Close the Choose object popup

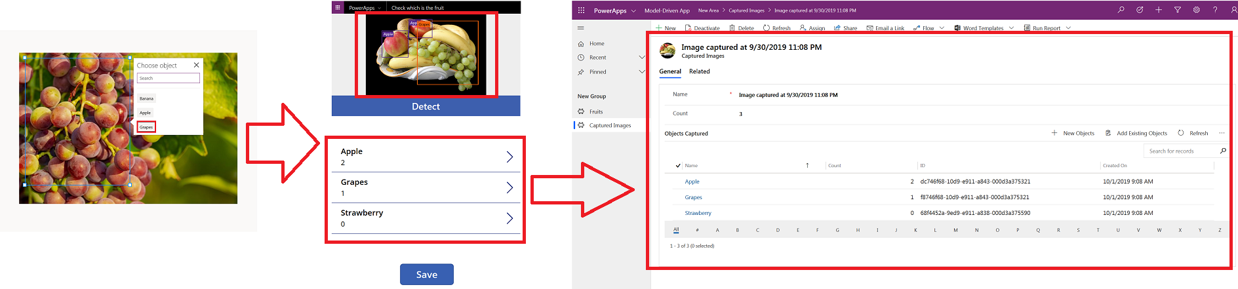tap(196, 65)
